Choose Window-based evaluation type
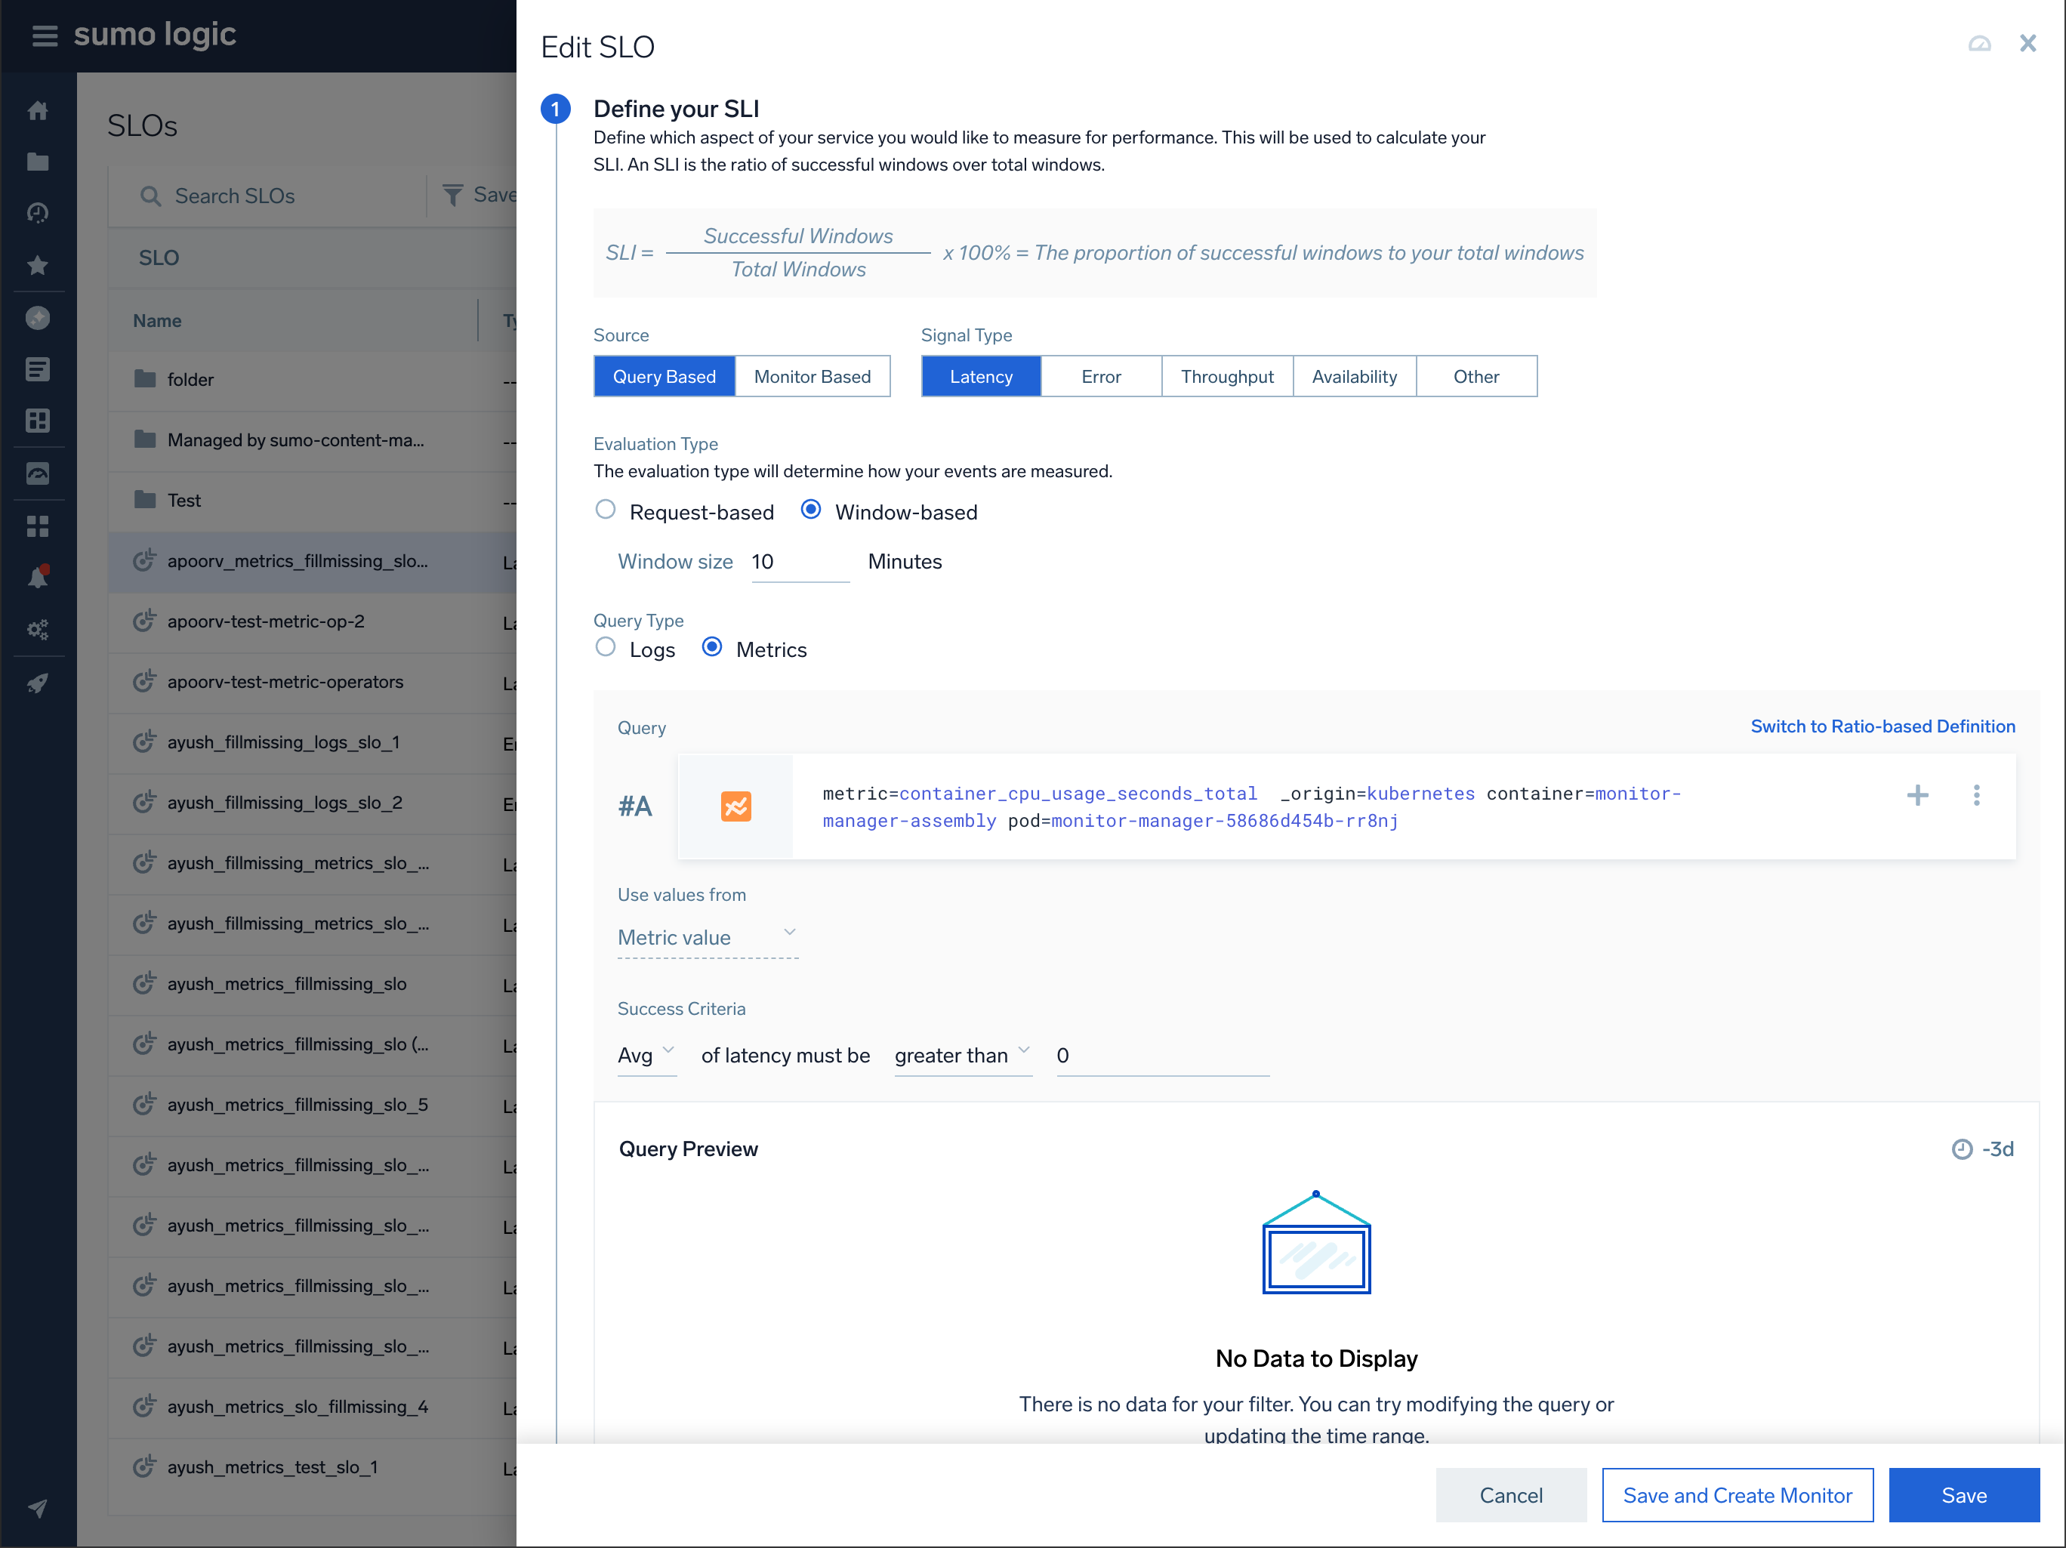 tap(811, 510)
